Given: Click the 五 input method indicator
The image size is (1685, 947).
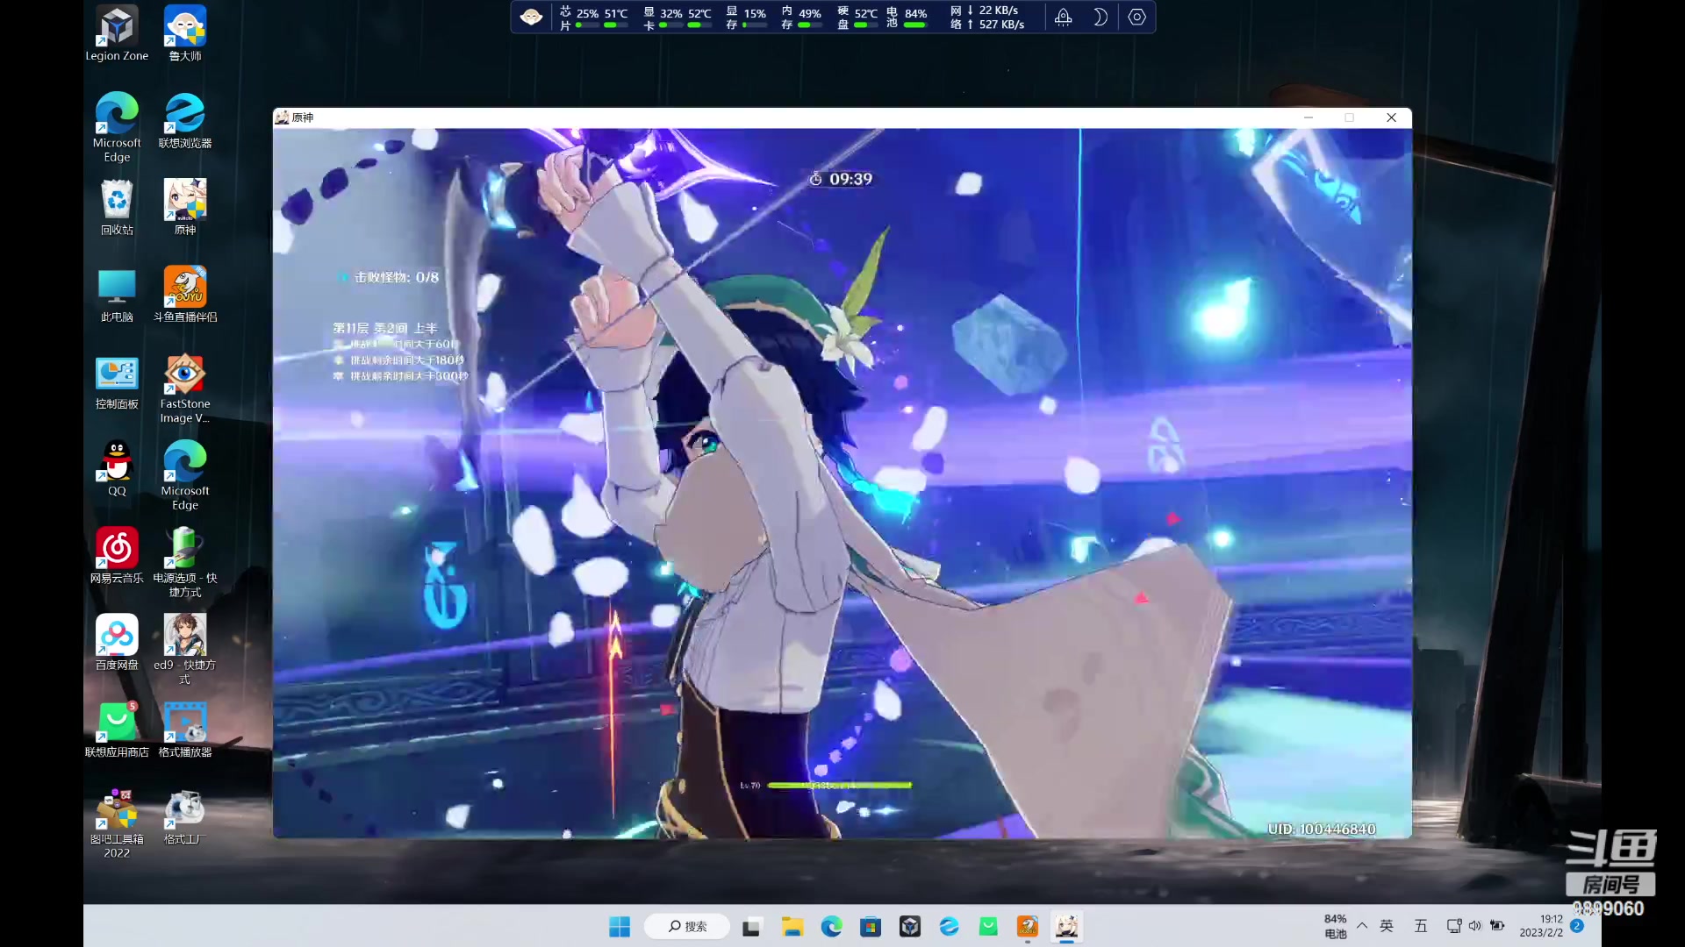Looking at the screenshot, I should pos(1421,926).
